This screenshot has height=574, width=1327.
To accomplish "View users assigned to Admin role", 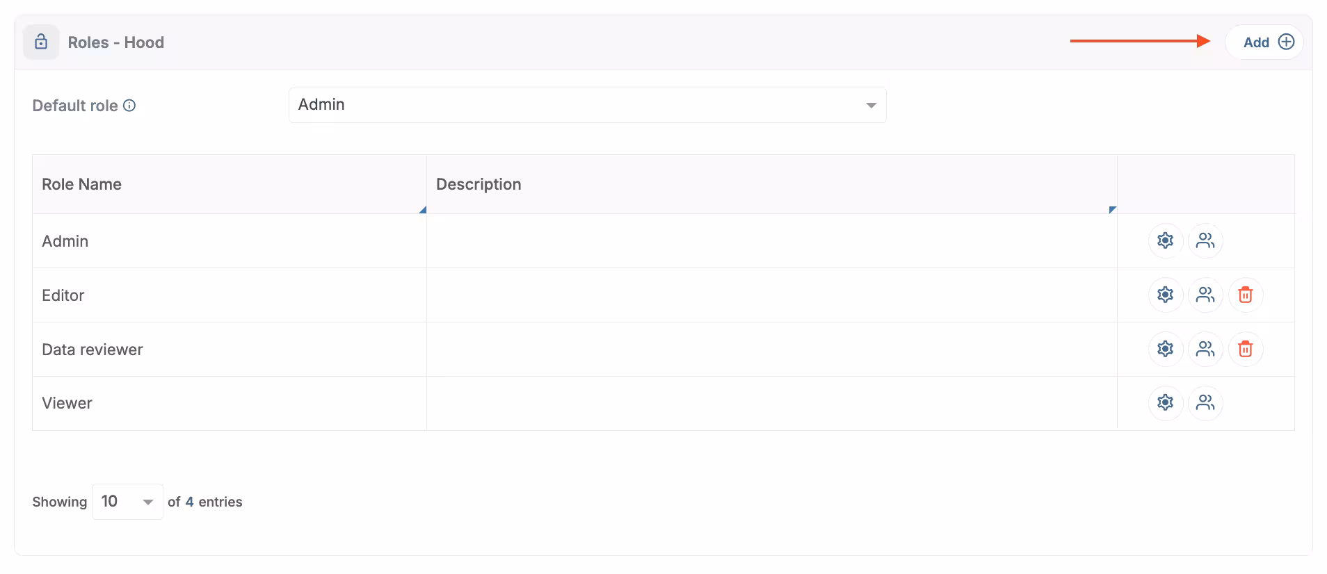I will coord(1205,240).
